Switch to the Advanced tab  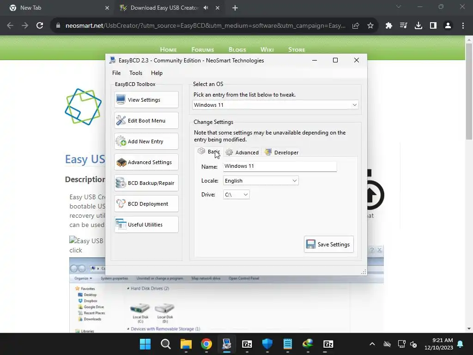click(242, 153)
